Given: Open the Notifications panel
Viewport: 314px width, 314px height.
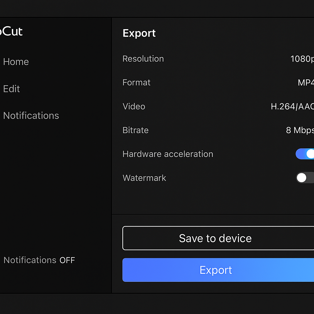Looking at the screenshot, I should (31, 116).
